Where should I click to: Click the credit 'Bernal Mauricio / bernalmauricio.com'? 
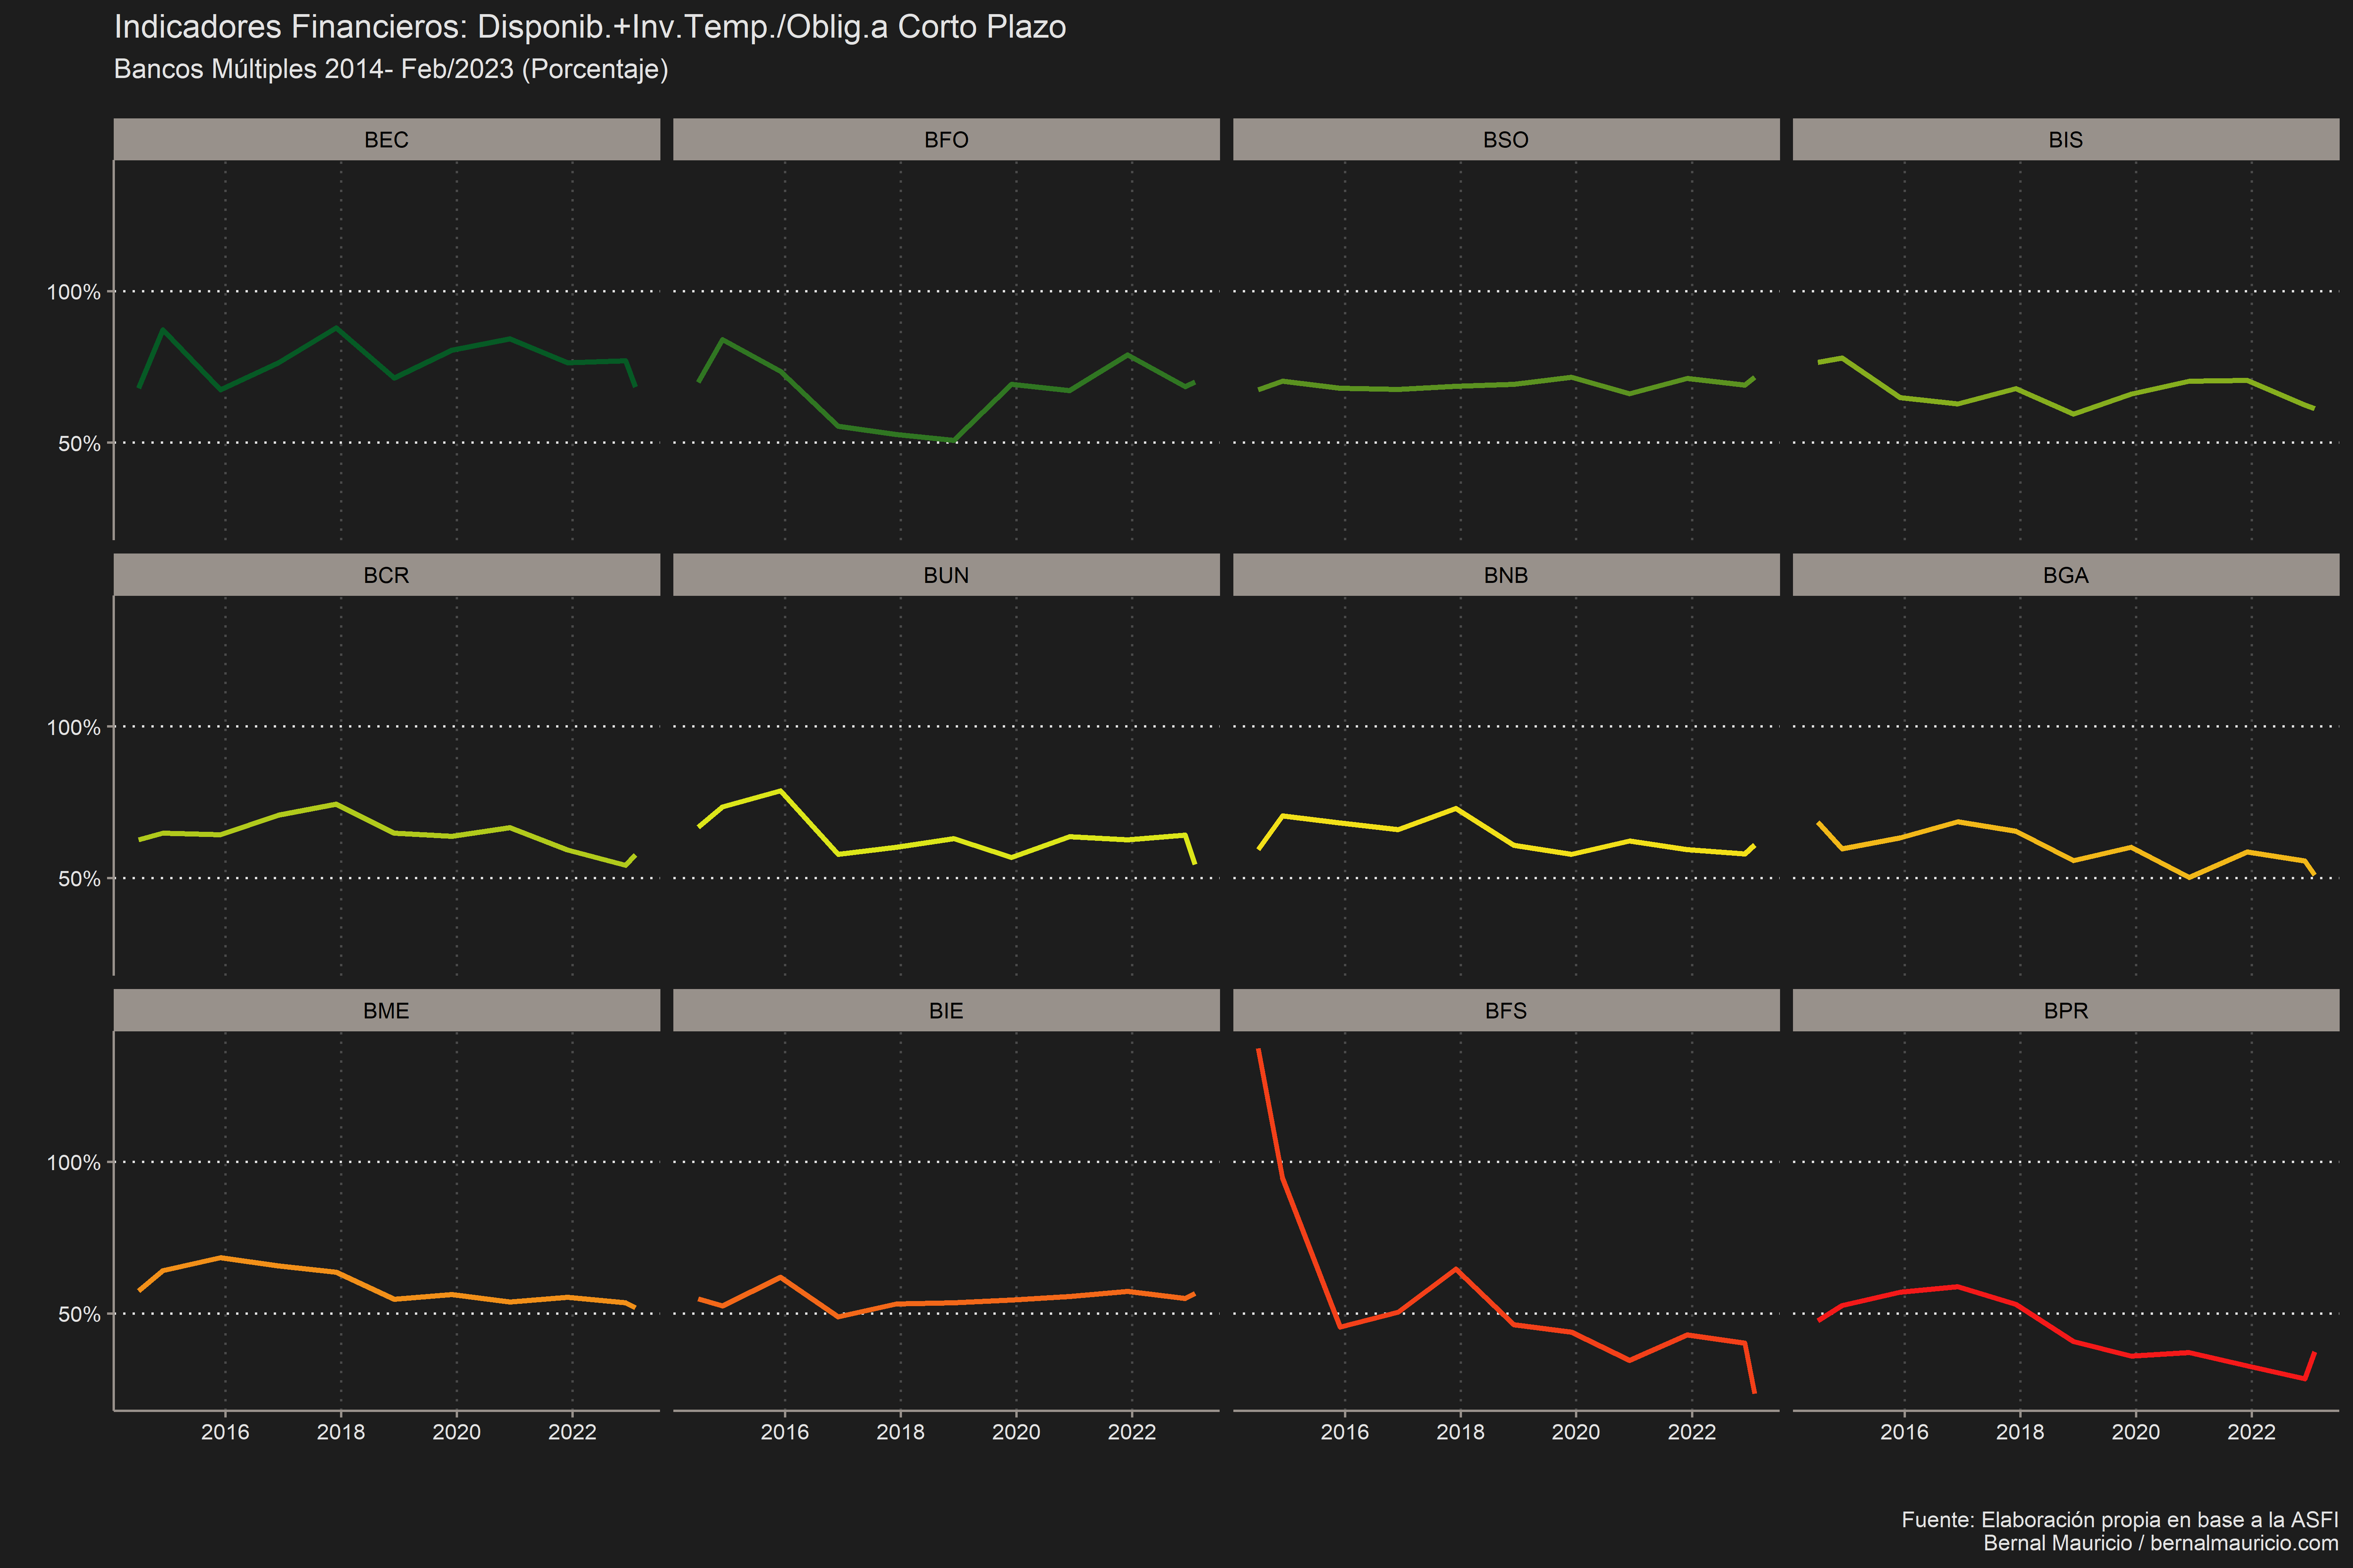tap(2161, 1543)
